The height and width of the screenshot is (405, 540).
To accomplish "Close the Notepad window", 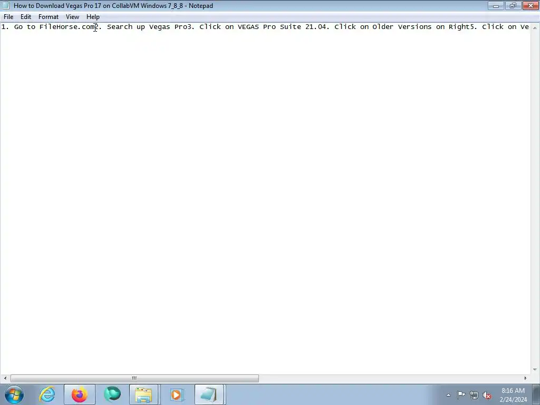I will (x=531, y=5).
